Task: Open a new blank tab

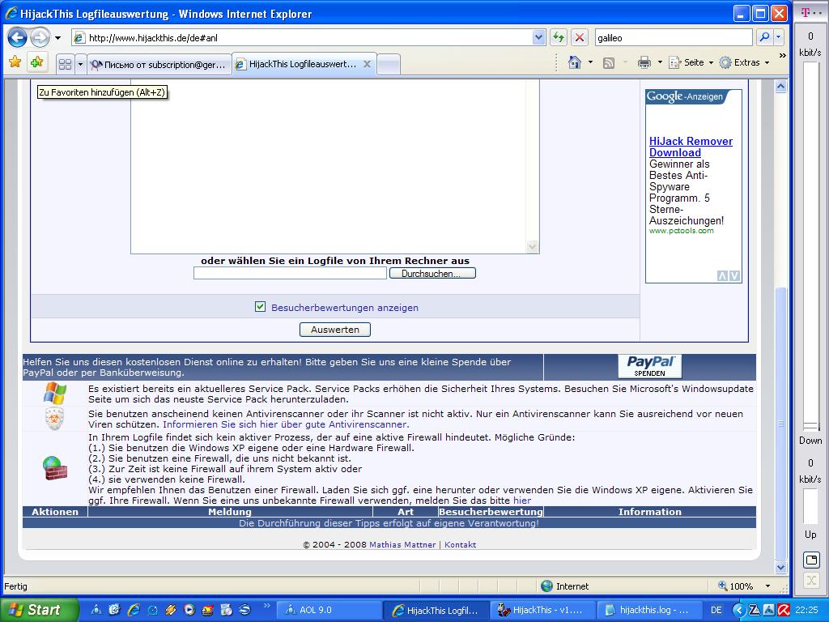Action: pos(389,65)
